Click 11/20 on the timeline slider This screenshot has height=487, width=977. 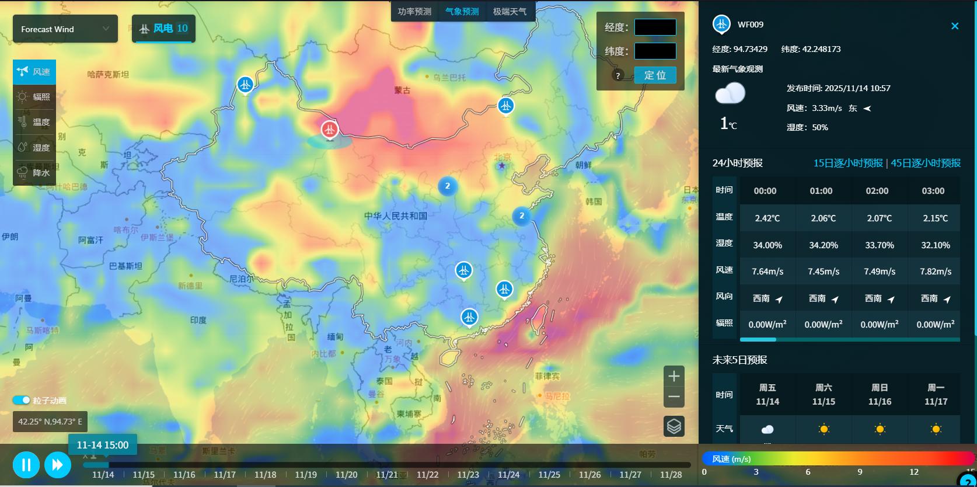coord(347,475)
